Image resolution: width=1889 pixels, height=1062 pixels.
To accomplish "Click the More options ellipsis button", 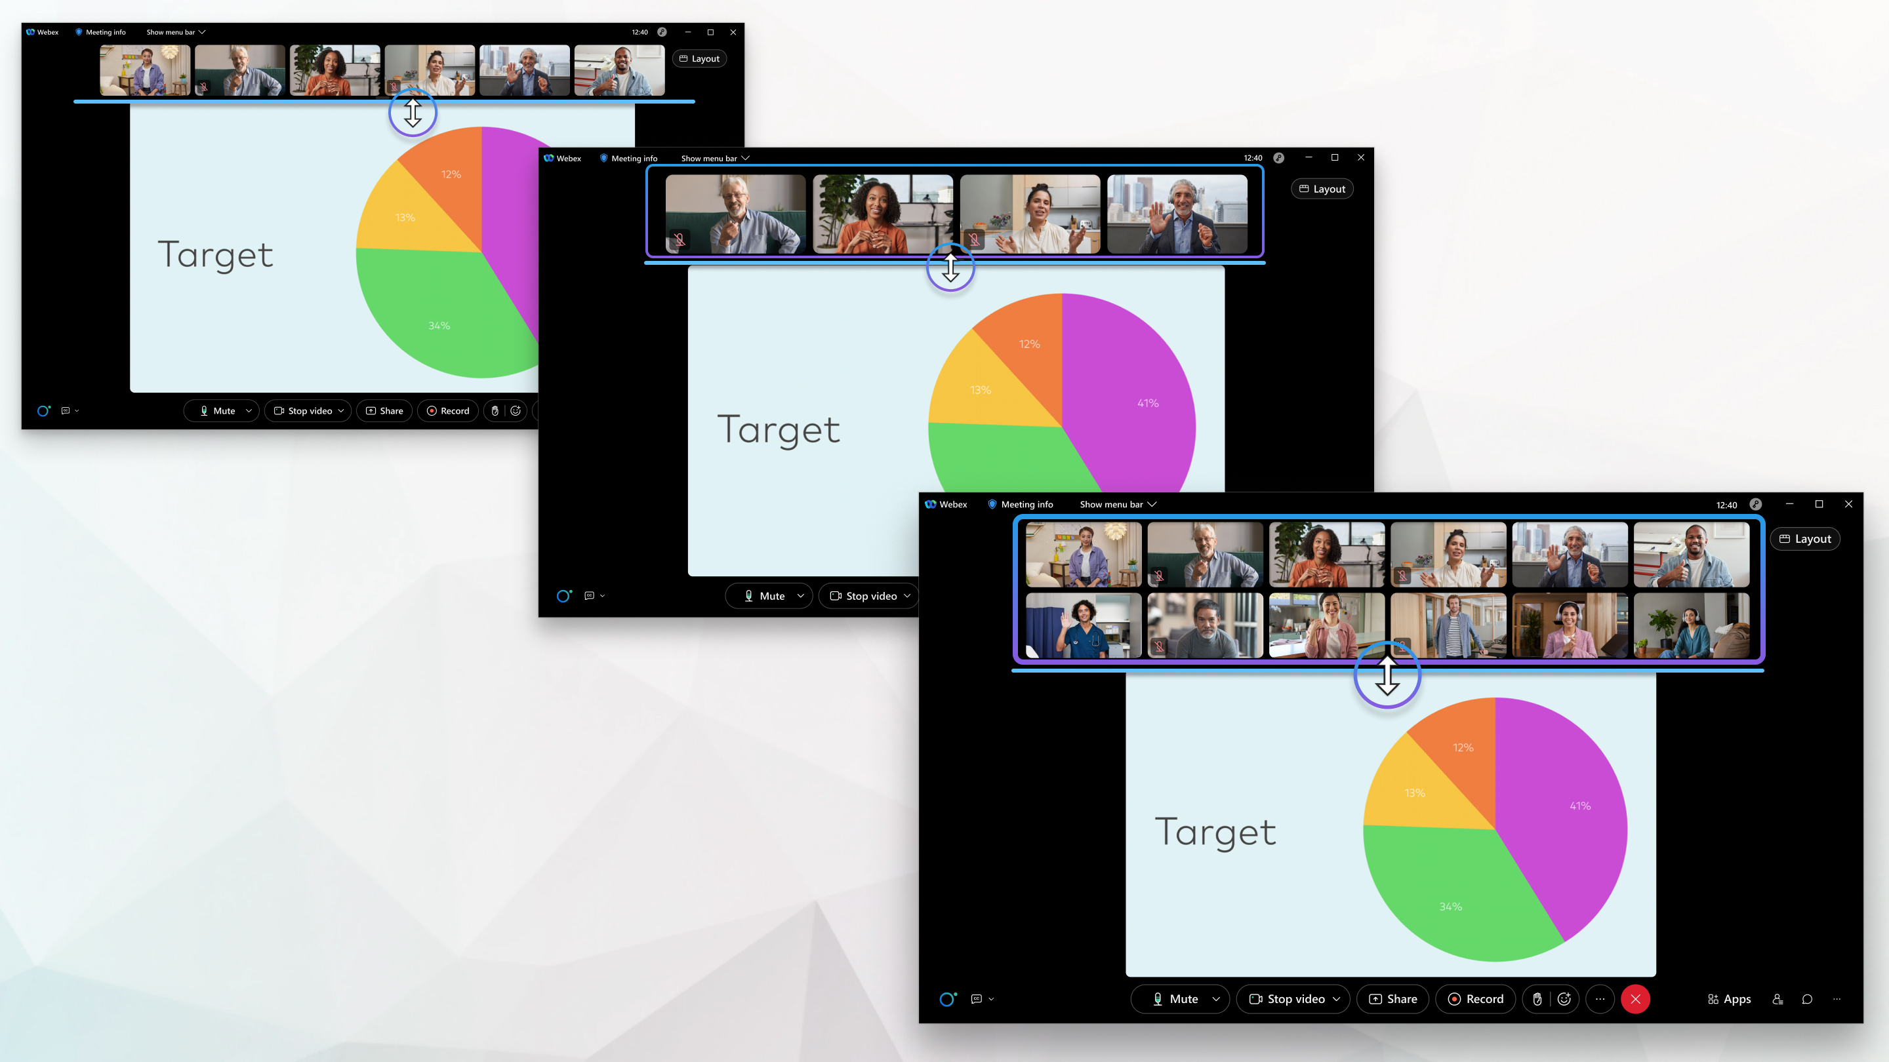I will tap(1600, 998).
